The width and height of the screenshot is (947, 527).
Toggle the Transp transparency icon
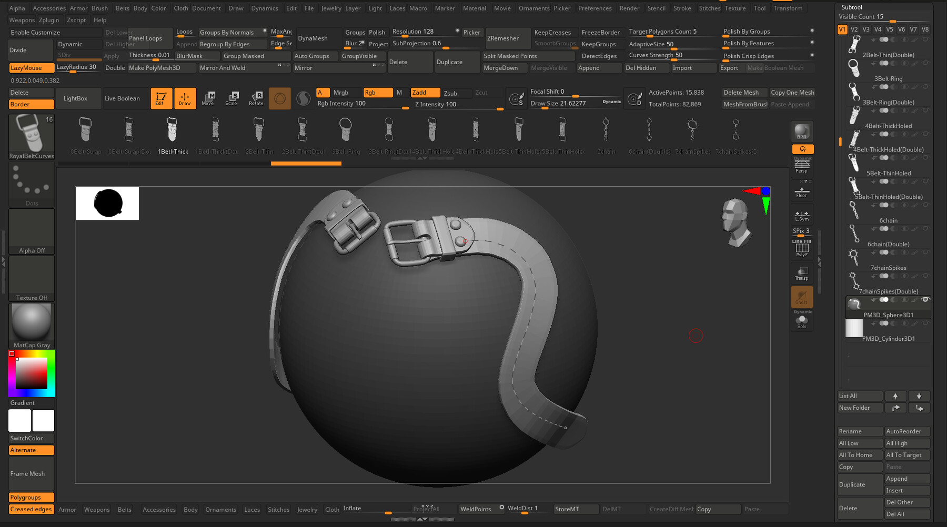[802, 273]
